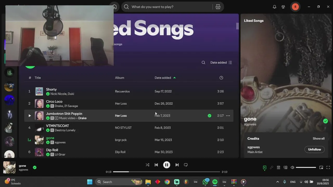
Task: Click the Windows taskbar Search box
Action: [x=118, y=182]
